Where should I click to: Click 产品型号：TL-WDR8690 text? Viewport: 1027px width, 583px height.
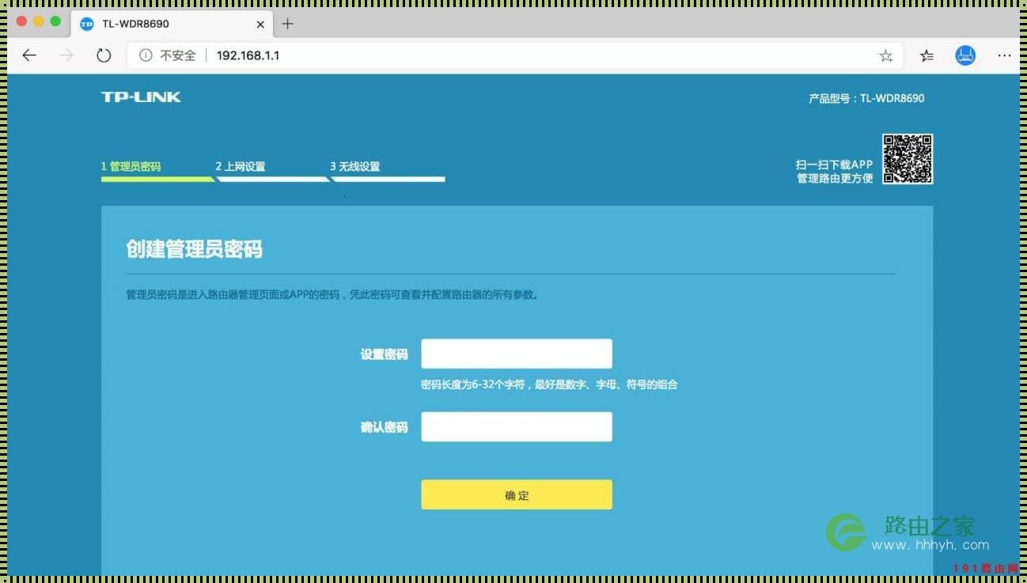click(x=866, y=99)
